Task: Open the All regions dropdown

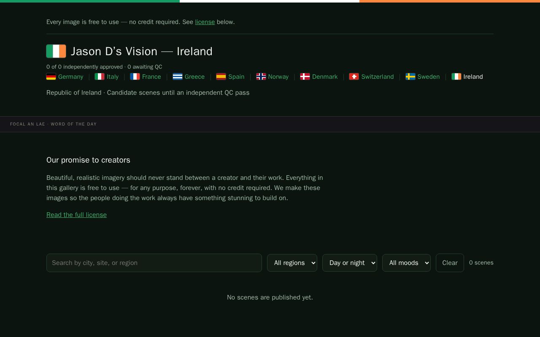Action: click(292, 263)
